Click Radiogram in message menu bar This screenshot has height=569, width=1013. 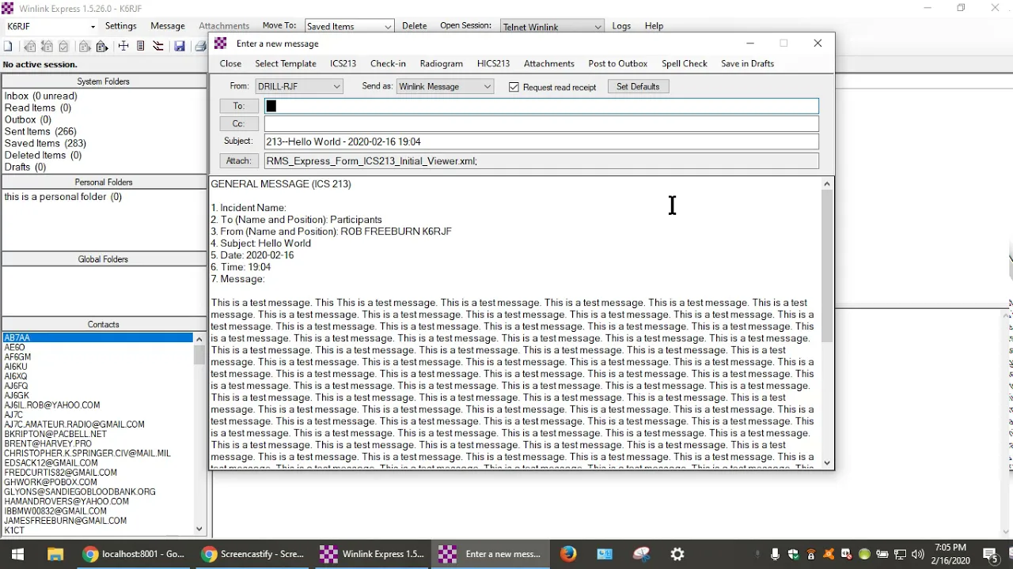(442, 63)
